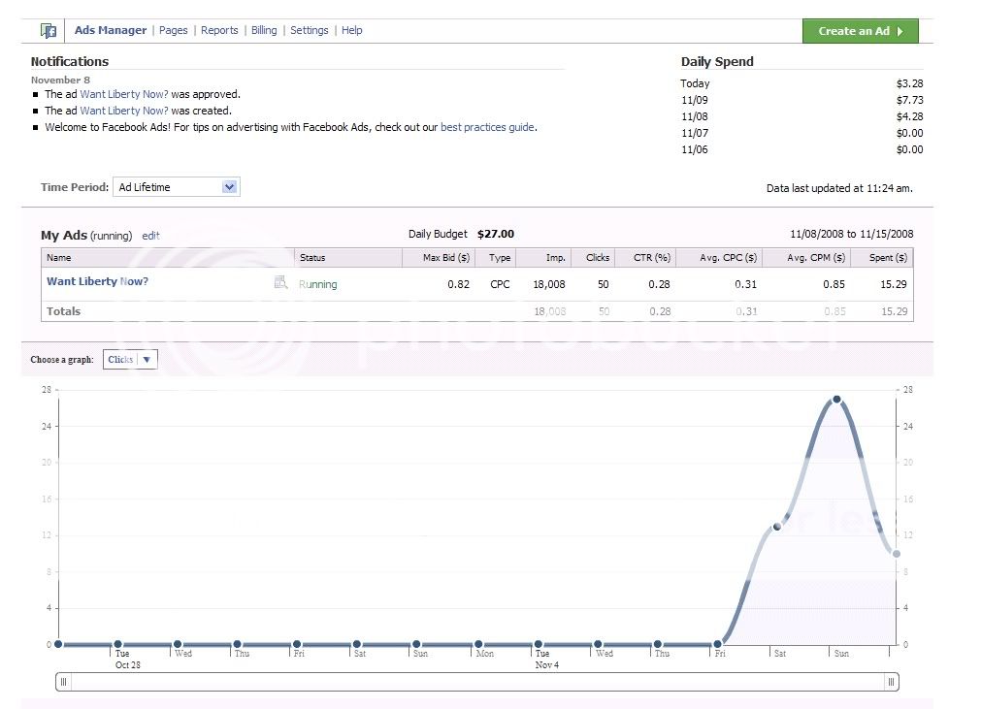
Task: Open the Want Liberty Now? link in approved notification
Action: (124, 94)
